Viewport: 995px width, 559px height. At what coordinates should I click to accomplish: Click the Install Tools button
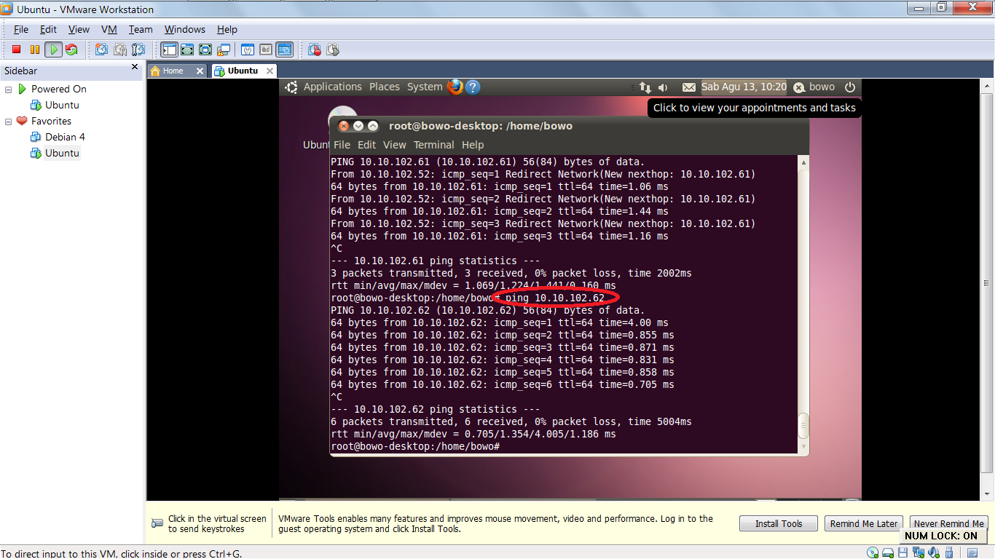pos(779,523)
